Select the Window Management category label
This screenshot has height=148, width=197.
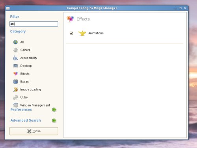tap(35, 105)
